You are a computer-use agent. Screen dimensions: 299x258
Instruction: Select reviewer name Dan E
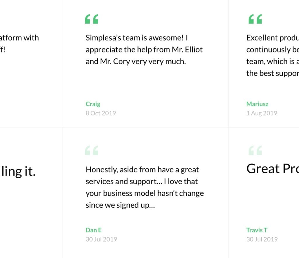click(93, 230)
